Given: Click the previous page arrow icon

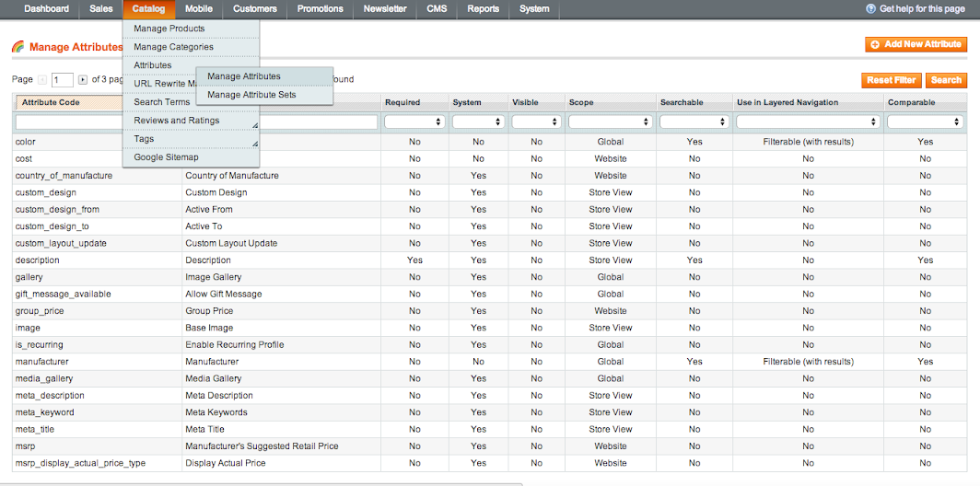Looking at the screenshot, I should [x=42, y=80].
